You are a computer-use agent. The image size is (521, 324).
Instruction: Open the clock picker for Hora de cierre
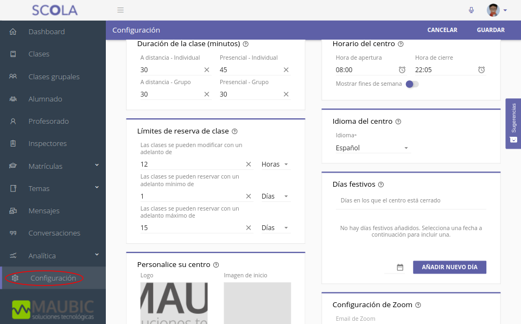tap(481, 70)
